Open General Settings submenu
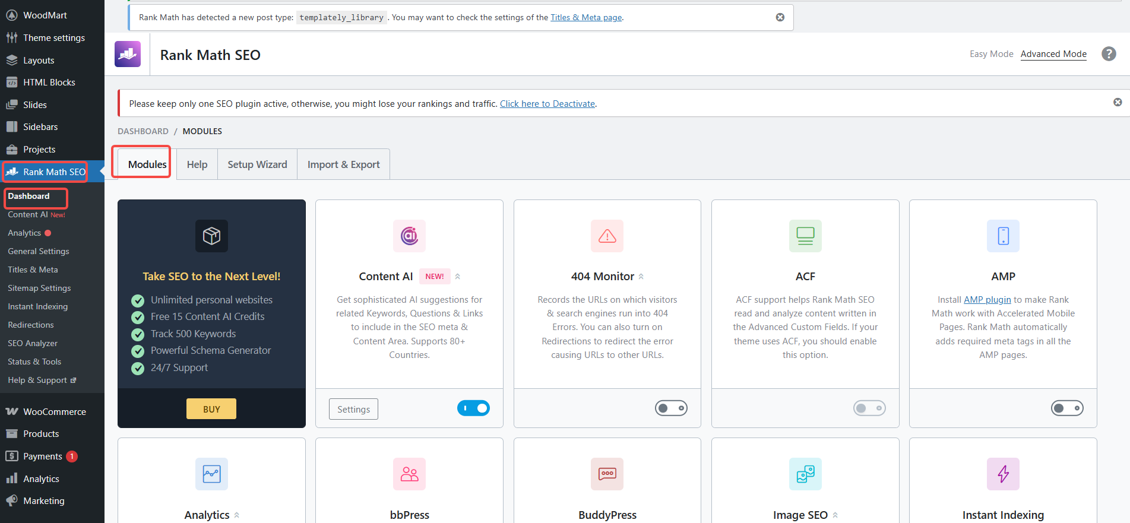Viewport: 1130px width, 523px height. click(38, 251)
